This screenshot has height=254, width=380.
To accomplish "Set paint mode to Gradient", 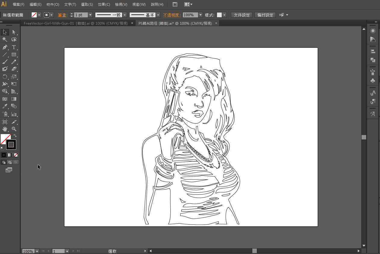I will 10,155.
